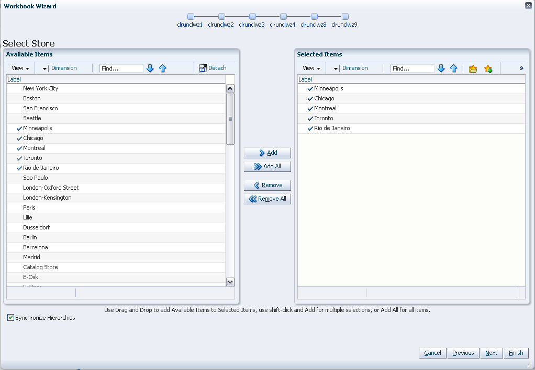Click wizard step node clrunclwz1

coord(191,16)
